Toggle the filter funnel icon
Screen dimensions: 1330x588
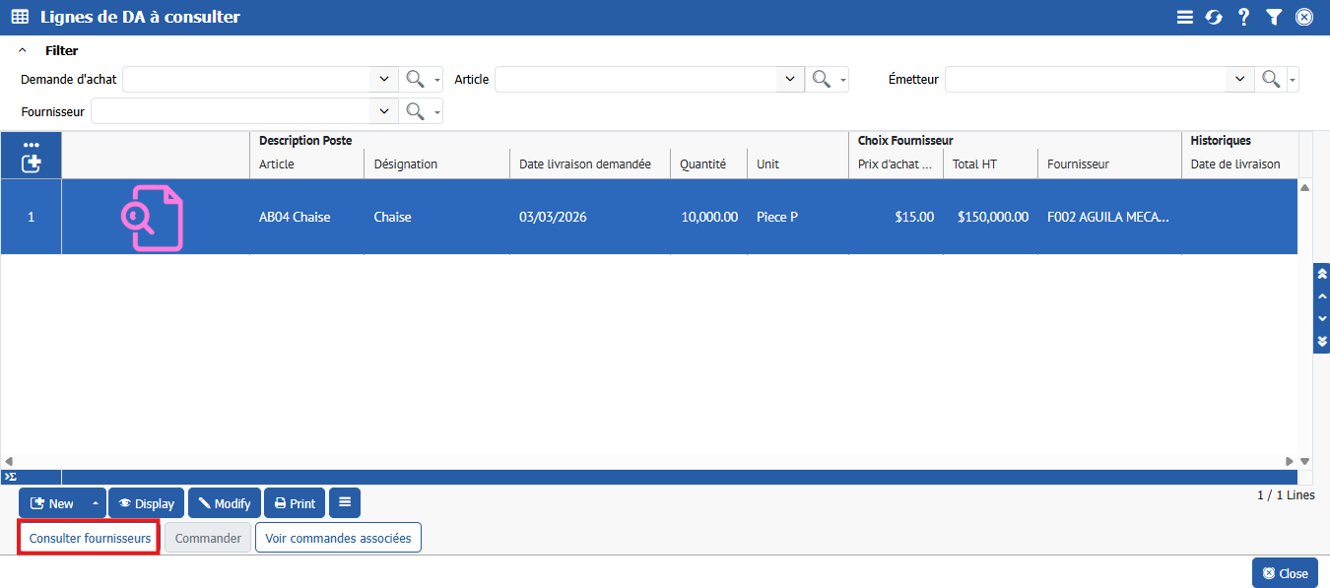pos(1274,17)
